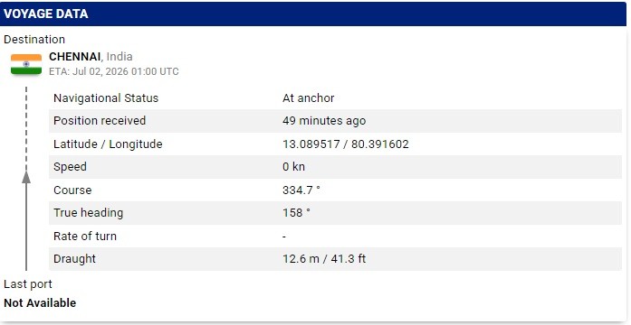
Task: Click the True heading 158 ° value
Action: pyautogui.click(x=296, y=213)
